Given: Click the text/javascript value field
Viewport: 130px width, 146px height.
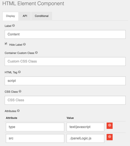Looking at the screenshot, I should point(85,127).
